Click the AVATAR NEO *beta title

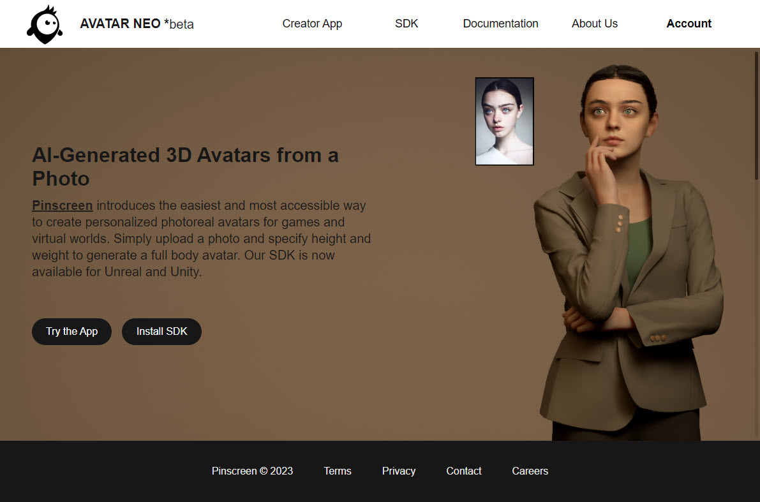(137, 24)
